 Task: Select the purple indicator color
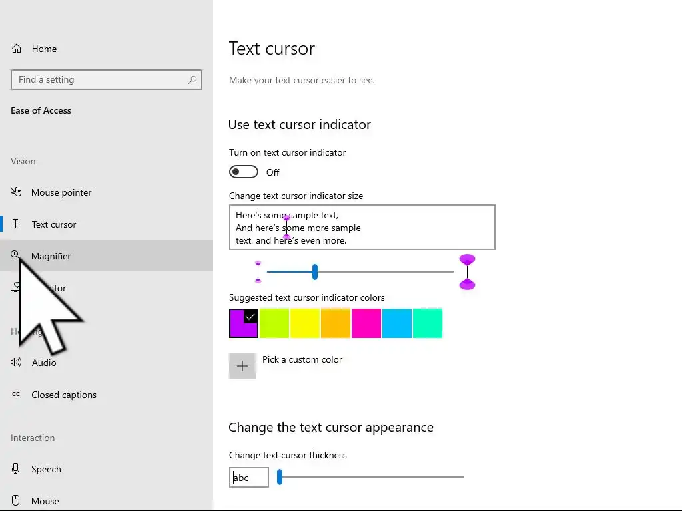click(x=243, y=323)
